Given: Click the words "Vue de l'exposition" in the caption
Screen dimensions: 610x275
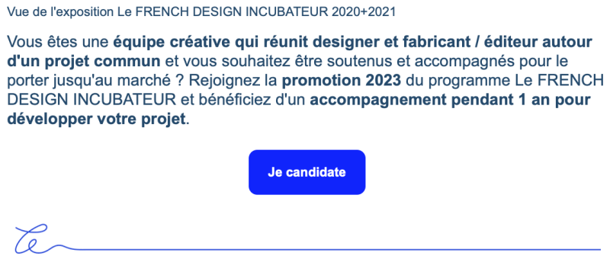Looking at the screenshot, I should [x=60, y=12].
